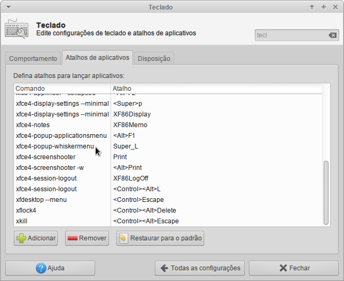Click the keyboard icon in the header

coord(17,29)
